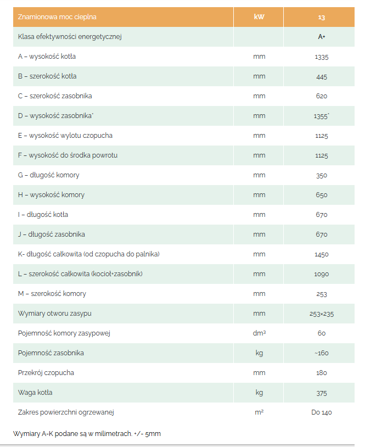Click the "K- długość całkowita" row label

[x=88, y=254]
